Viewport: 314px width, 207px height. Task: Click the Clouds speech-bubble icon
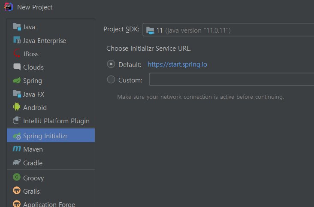[17, 67]
